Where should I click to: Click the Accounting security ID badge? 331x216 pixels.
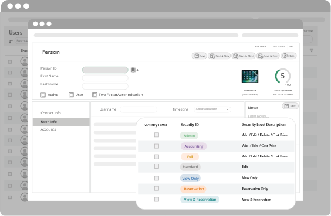194,146
